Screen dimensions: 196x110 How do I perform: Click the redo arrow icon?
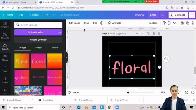54,15
